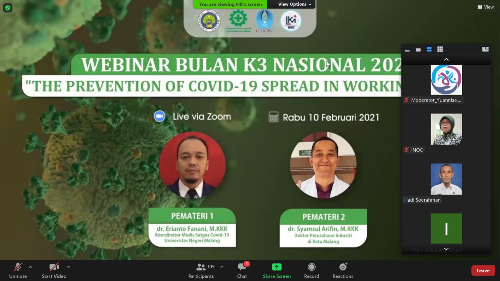
Task: Click the participant count 105
Action: click(211, 267)
